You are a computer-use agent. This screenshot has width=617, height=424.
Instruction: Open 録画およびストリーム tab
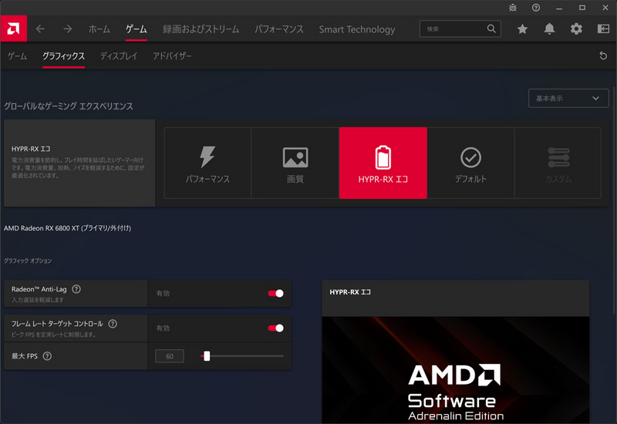point(201,29)
